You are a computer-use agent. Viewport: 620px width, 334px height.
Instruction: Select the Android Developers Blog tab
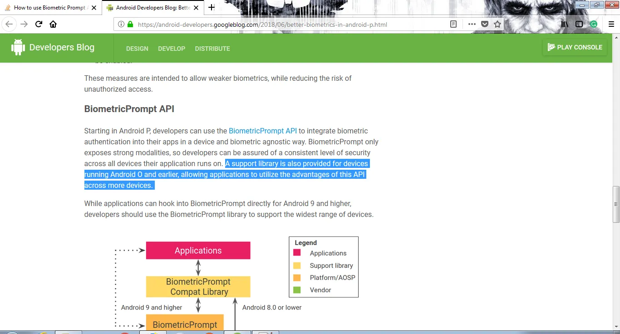(x=153, y=8)
